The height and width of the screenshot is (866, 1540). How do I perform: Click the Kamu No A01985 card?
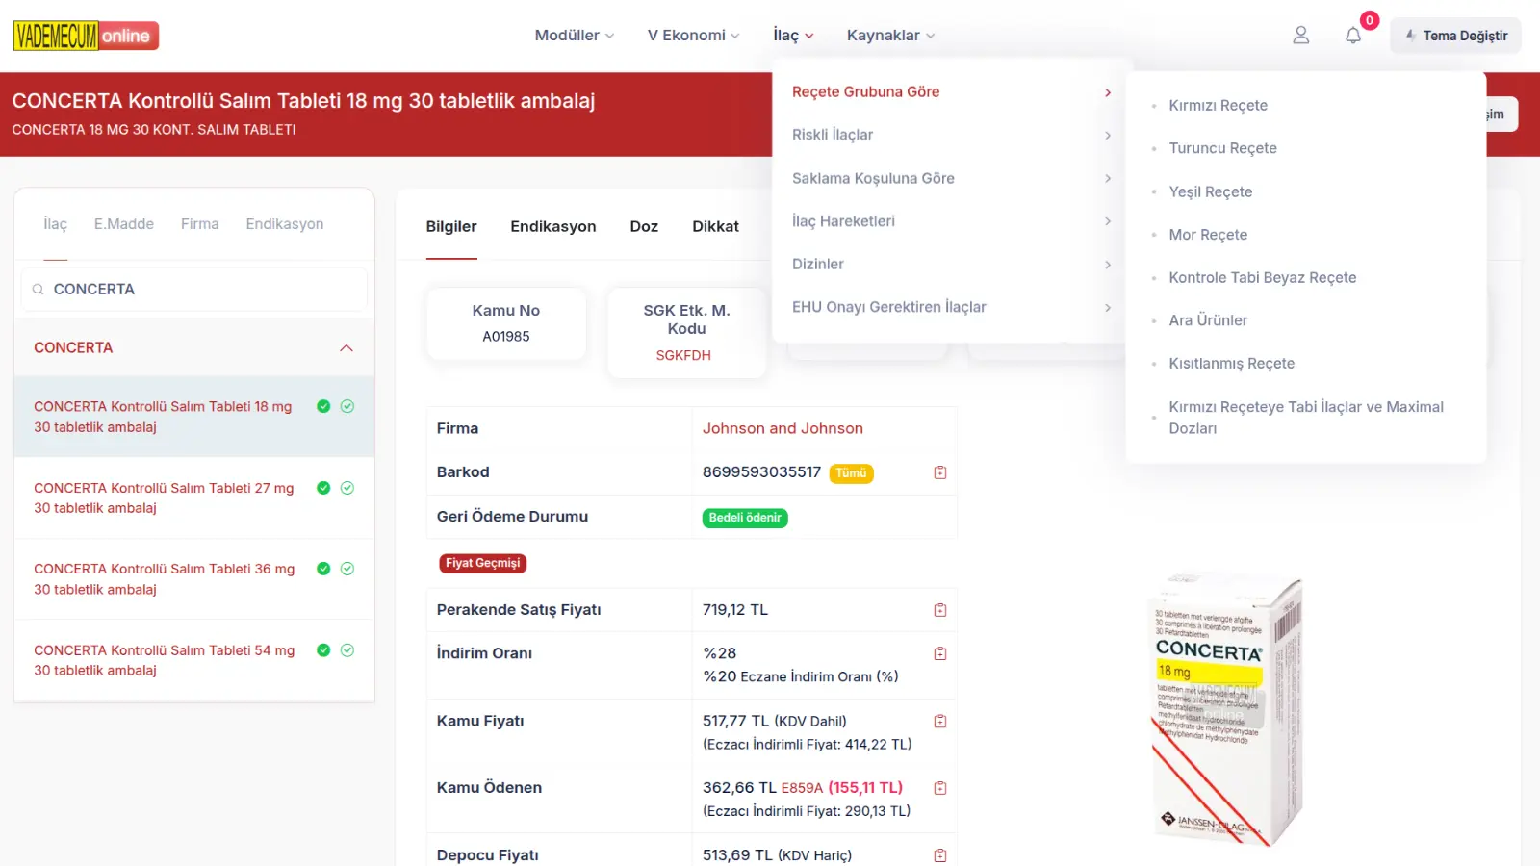pos(506,323)
